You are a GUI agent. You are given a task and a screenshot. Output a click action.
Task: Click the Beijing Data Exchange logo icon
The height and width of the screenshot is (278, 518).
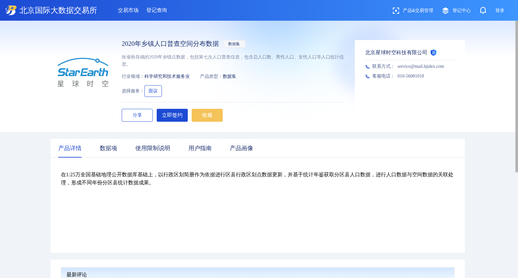point(11,10)
